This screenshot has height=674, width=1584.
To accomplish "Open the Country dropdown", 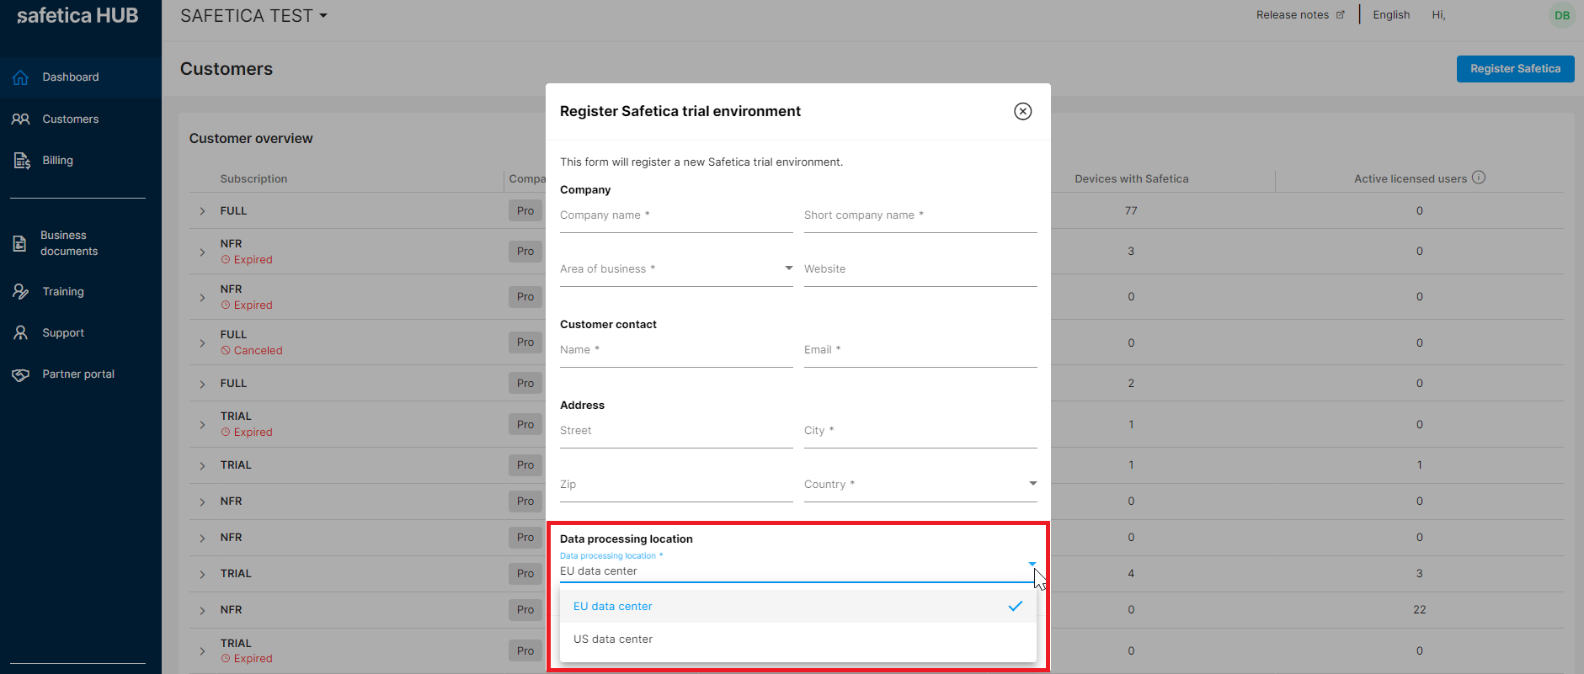I will 920,485.
